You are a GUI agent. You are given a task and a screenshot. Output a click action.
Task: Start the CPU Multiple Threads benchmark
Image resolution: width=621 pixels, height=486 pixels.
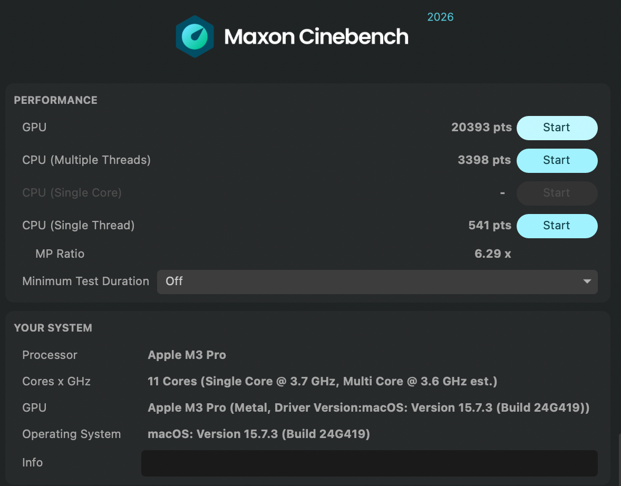(x=557, y=160)
